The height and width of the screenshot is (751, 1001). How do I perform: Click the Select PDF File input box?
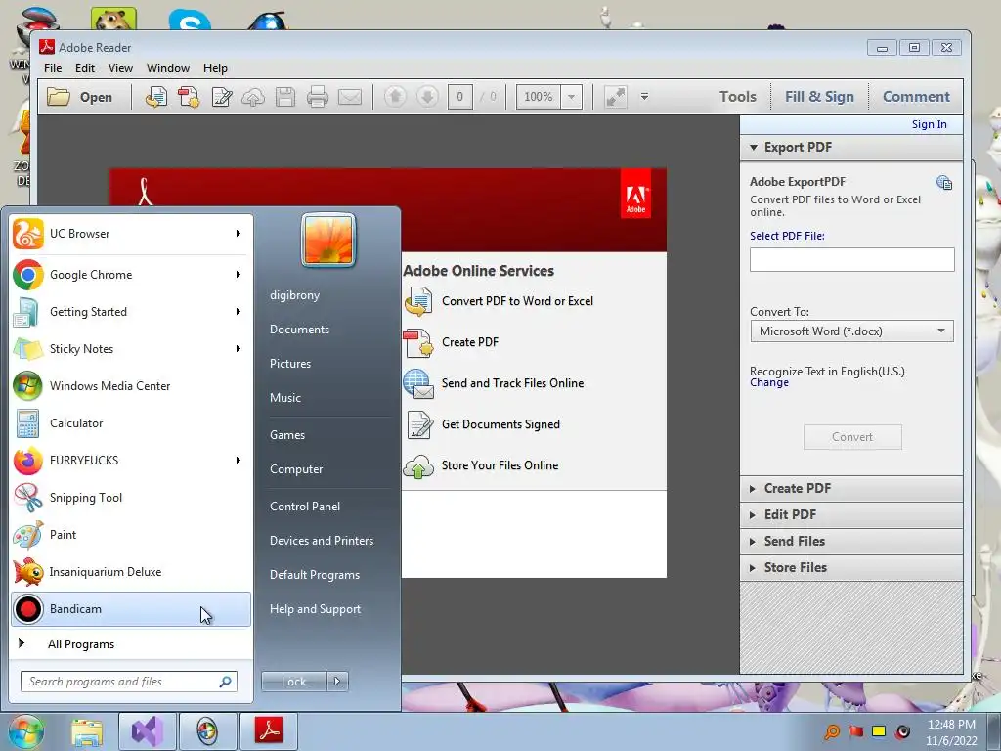tap(851, 260)
